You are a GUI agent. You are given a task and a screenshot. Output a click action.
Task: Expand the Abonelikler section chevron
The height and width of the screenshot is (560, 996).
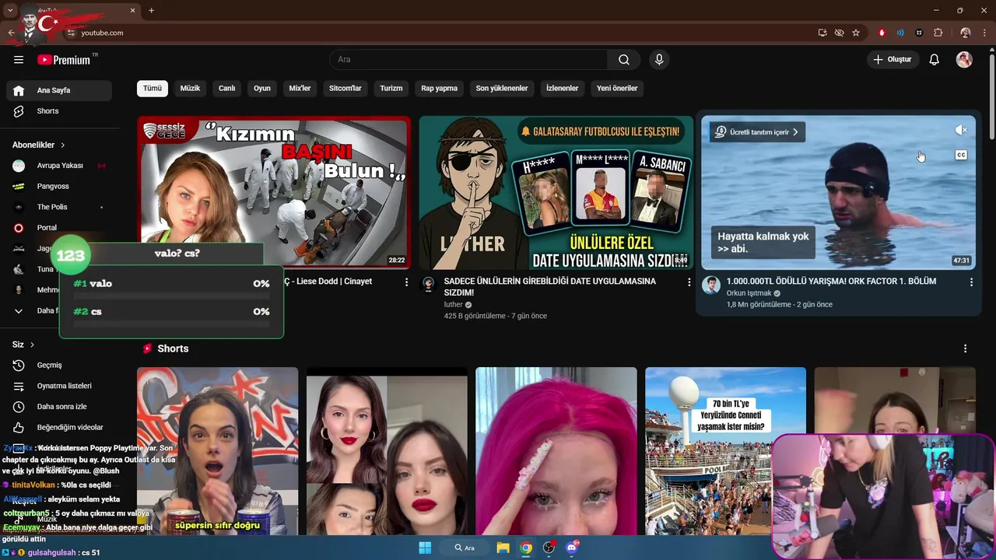63,145
